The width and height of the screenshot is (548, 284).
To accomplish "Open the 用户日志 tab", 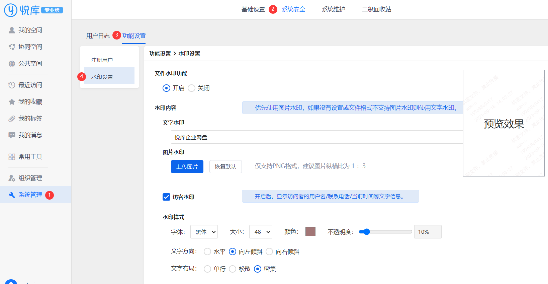I will 98,36.
